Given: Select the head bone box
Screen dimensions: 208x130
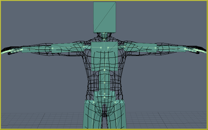Looking at the screenshot, I should 104,17.
